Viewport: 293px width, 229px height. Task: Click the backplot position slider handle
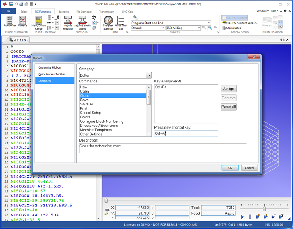(x=106, y=201)
